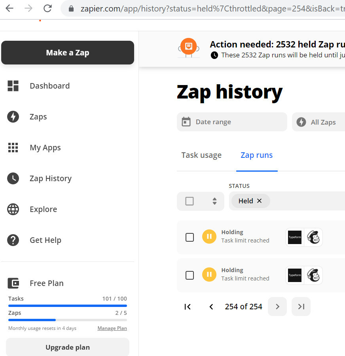Open the bulk selection up-down arrows menu
345x356 pixels.
pos(214,201)
